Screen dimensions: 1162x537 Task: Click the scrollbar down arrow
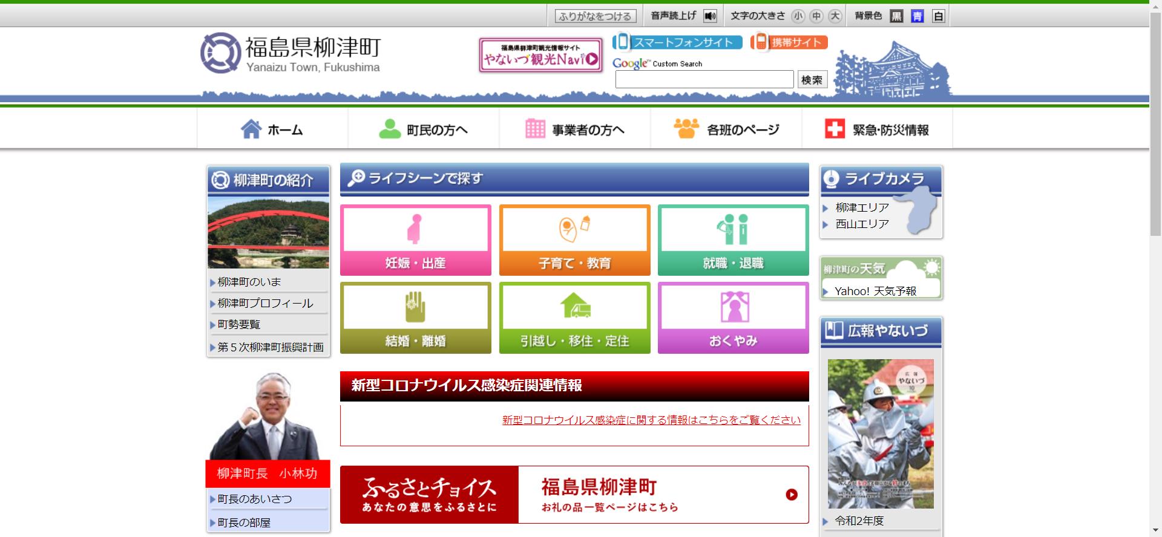[x=1155, y=531]
